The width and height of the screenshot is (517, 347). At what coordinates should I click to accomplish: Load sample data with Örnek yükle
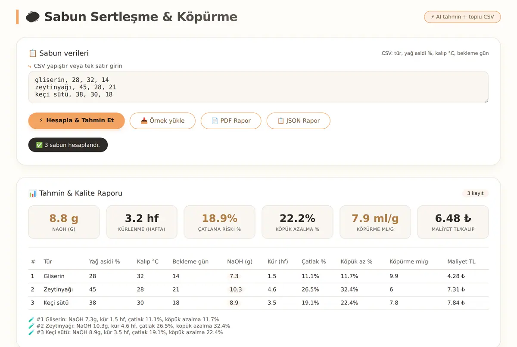pyautogui.click(x=162, y=121)
